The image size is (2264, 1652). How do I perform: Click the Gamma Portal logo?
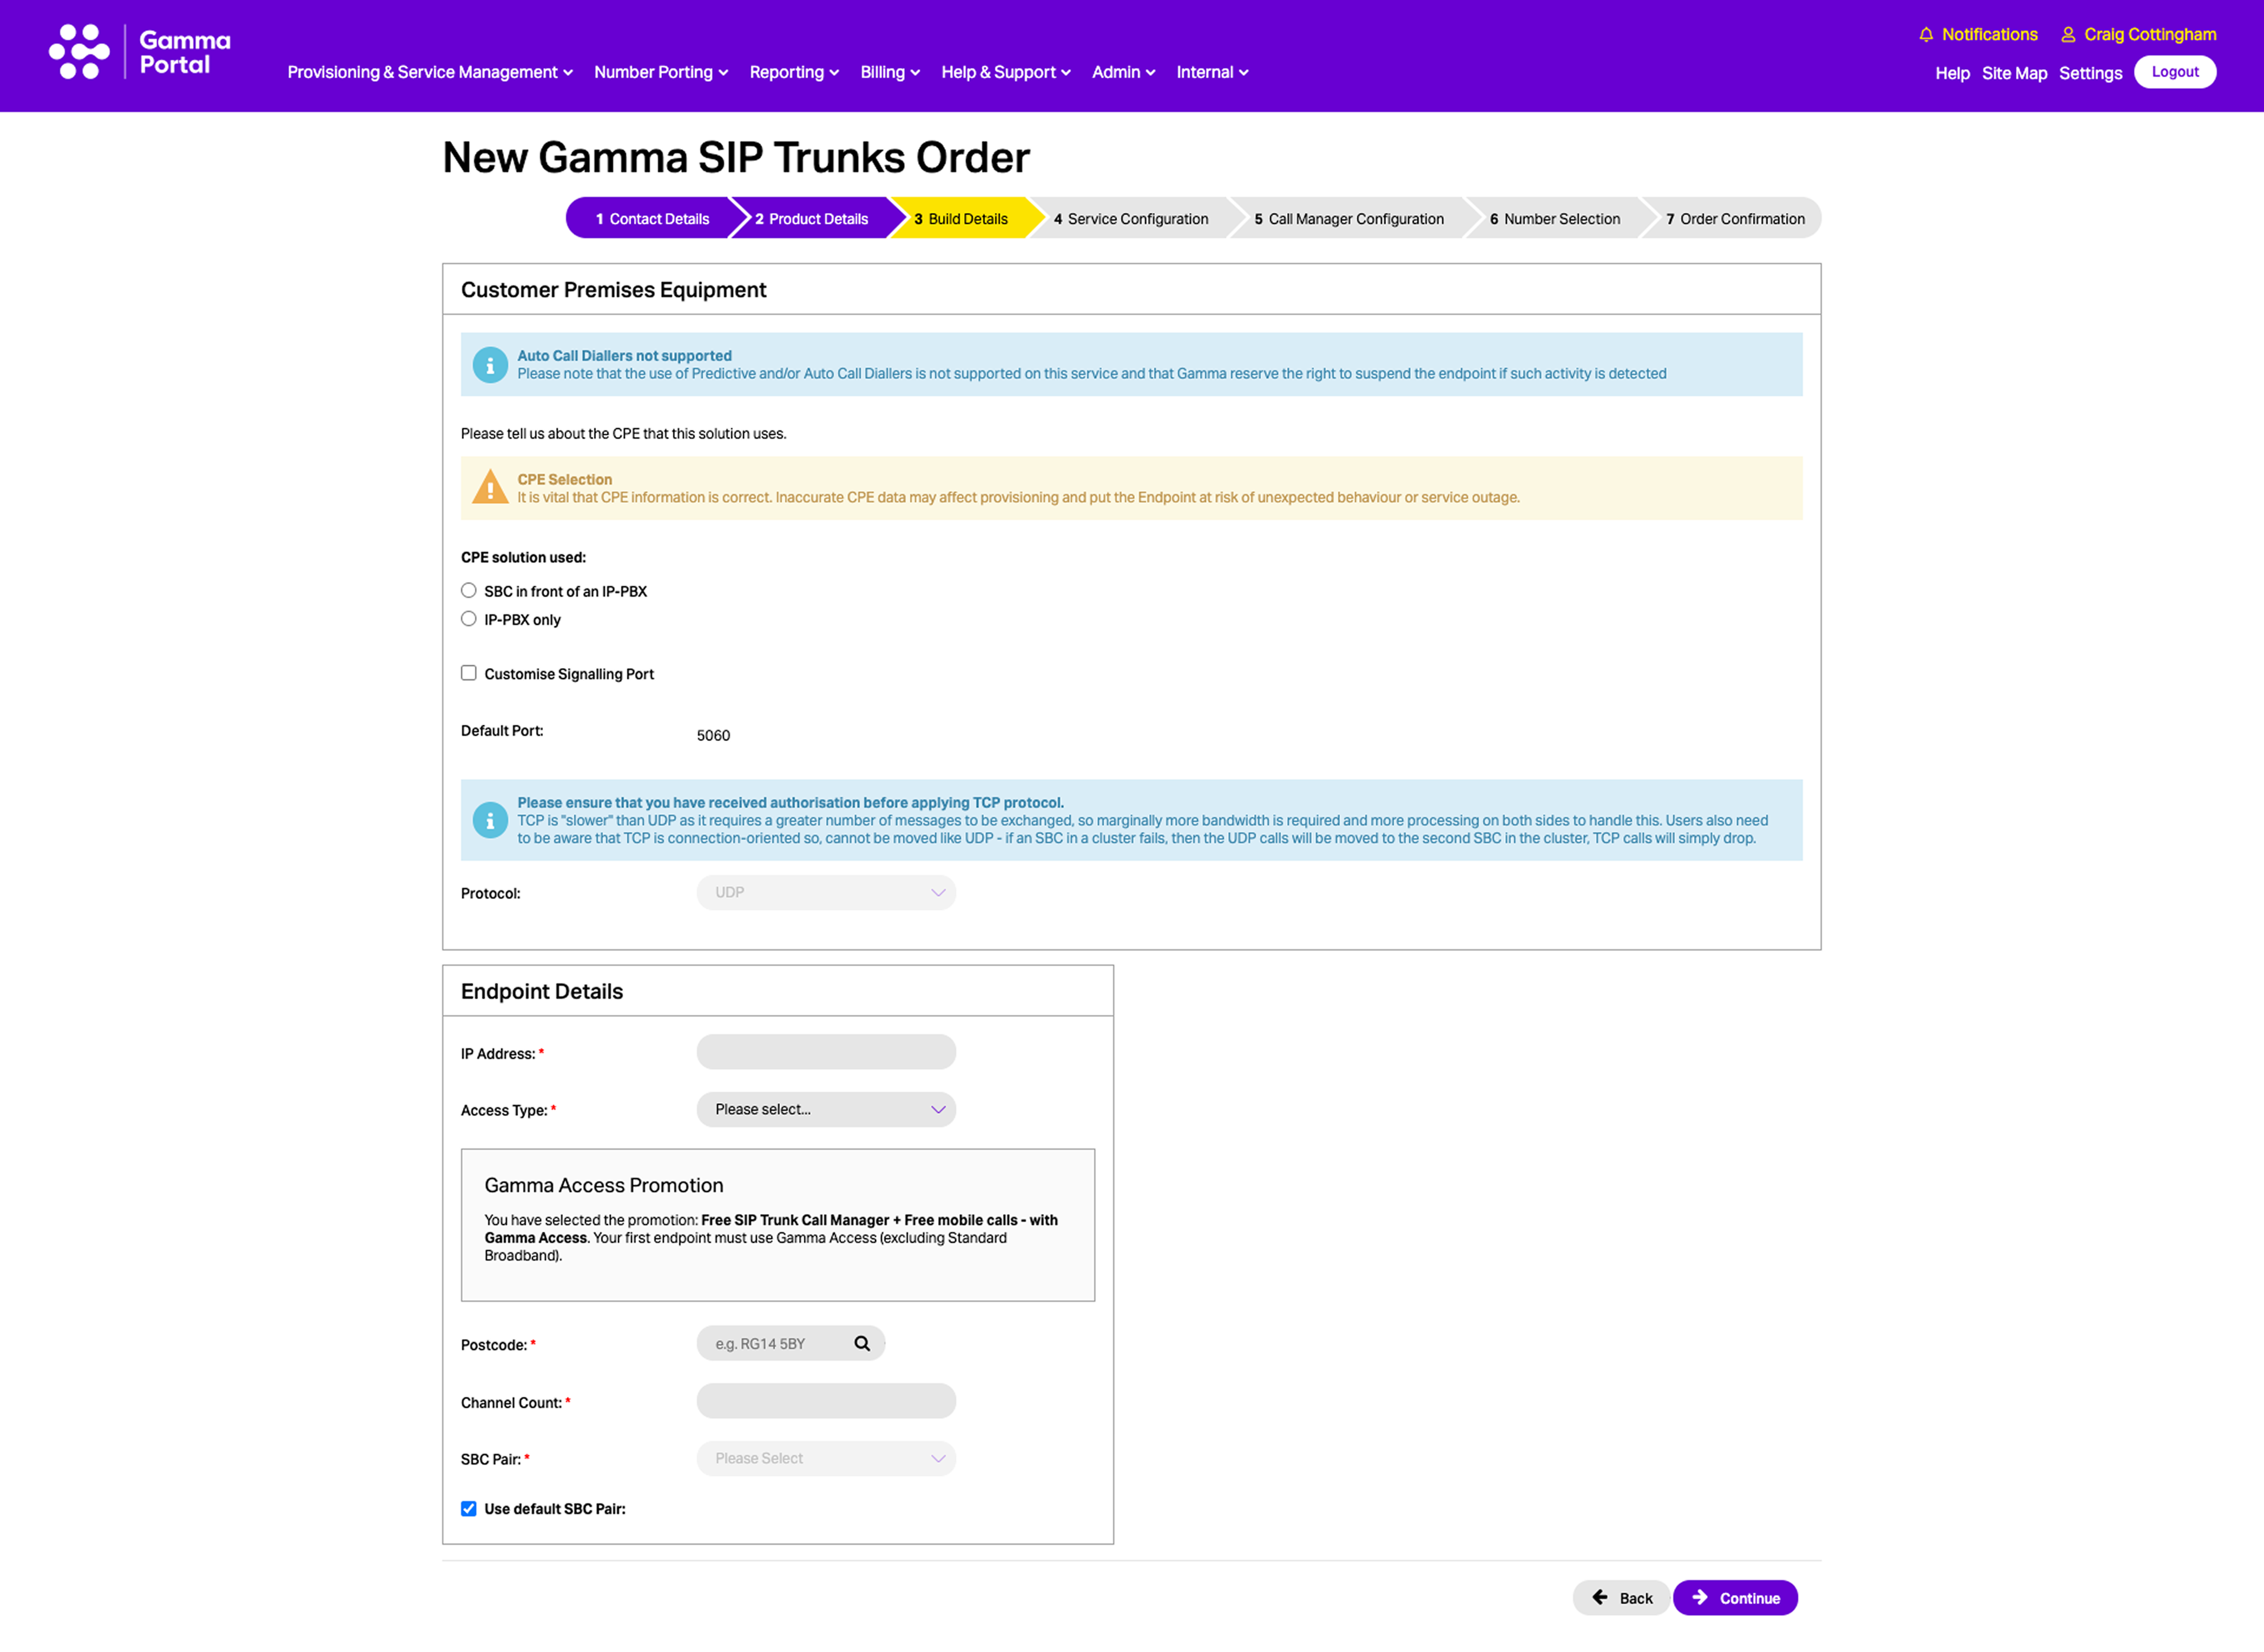tap(140, 52)
